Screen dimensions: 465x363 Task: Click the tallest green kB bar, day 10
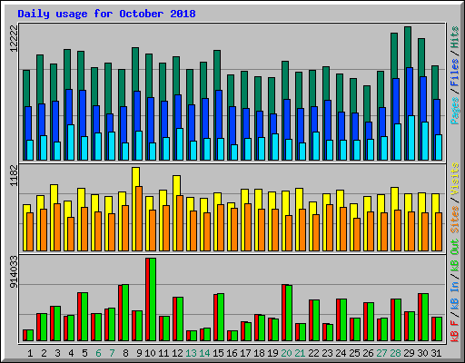click(153, 299)
